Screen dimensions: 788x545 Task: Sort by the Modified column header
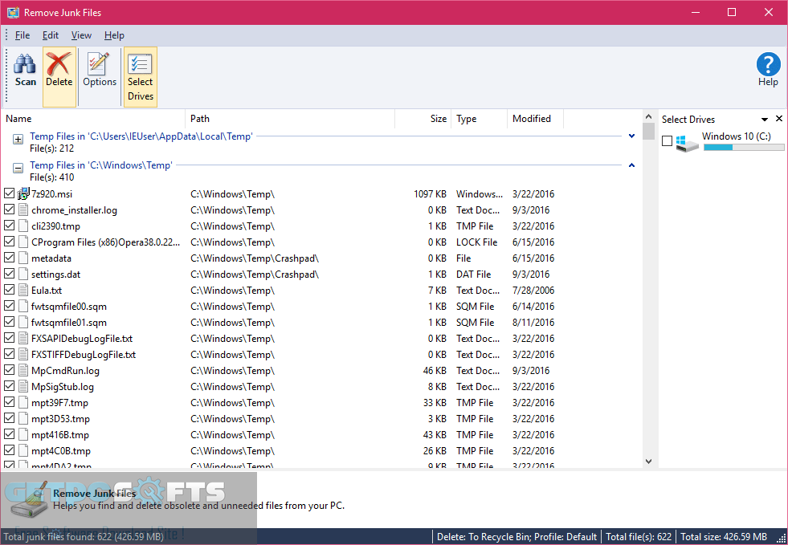pyautogui.click(x=535, y=119)
